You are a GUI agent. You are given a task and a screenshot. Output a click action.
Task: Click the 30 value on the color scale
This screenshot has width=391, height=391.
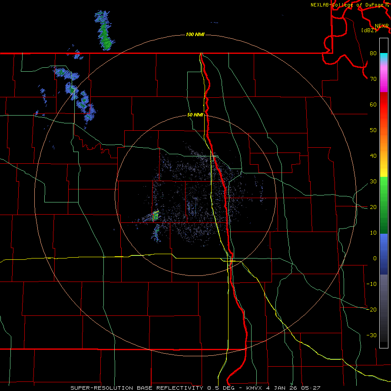tap(373, 182)
